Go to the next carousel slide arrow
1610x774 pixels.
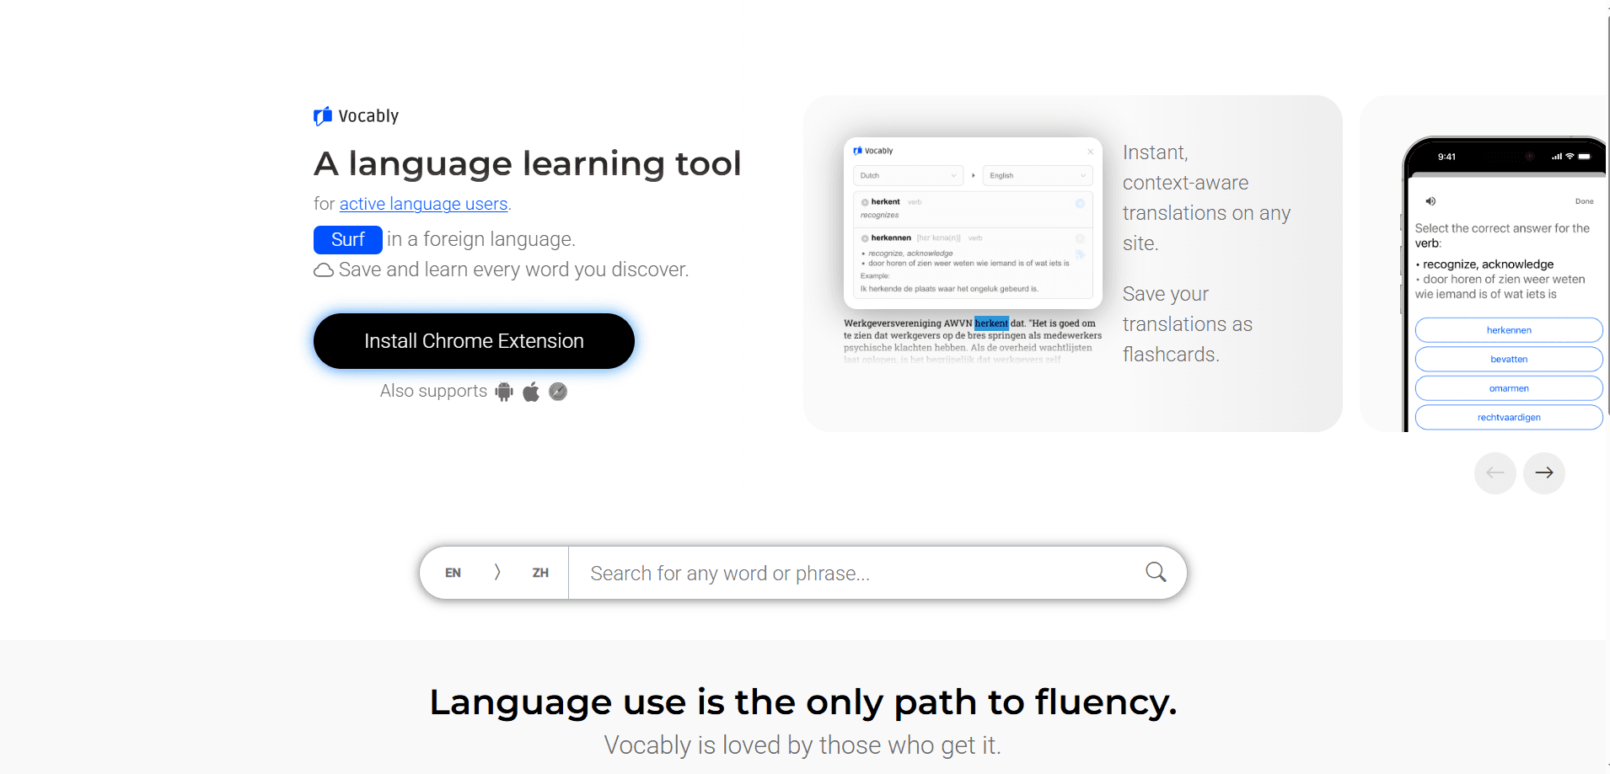click(x=1544, y=472)
